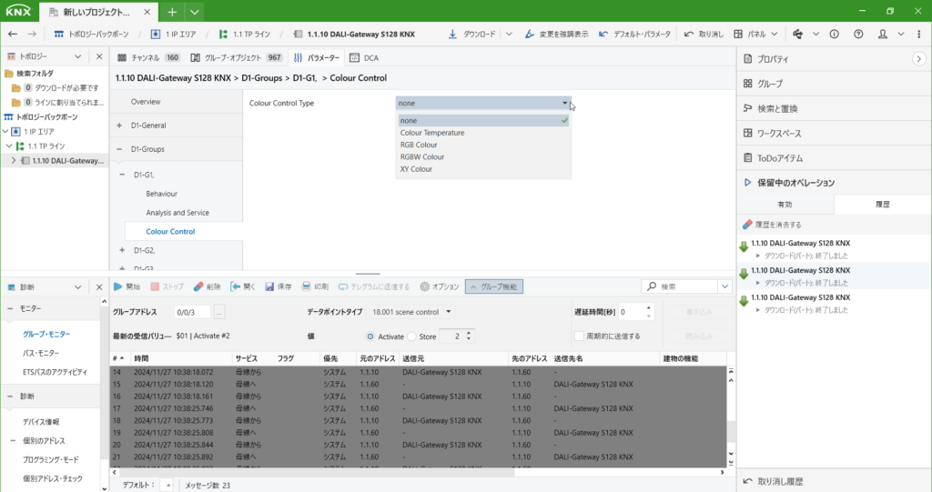Open the トポロジー panel dropdown
932x492 pixels.
(78, 56)
